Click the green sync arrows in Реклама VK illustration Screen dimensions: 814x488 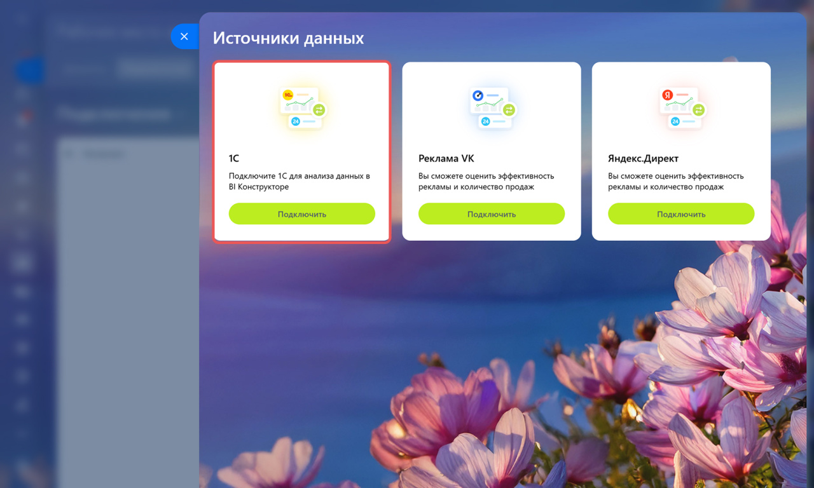pos(508,110)
